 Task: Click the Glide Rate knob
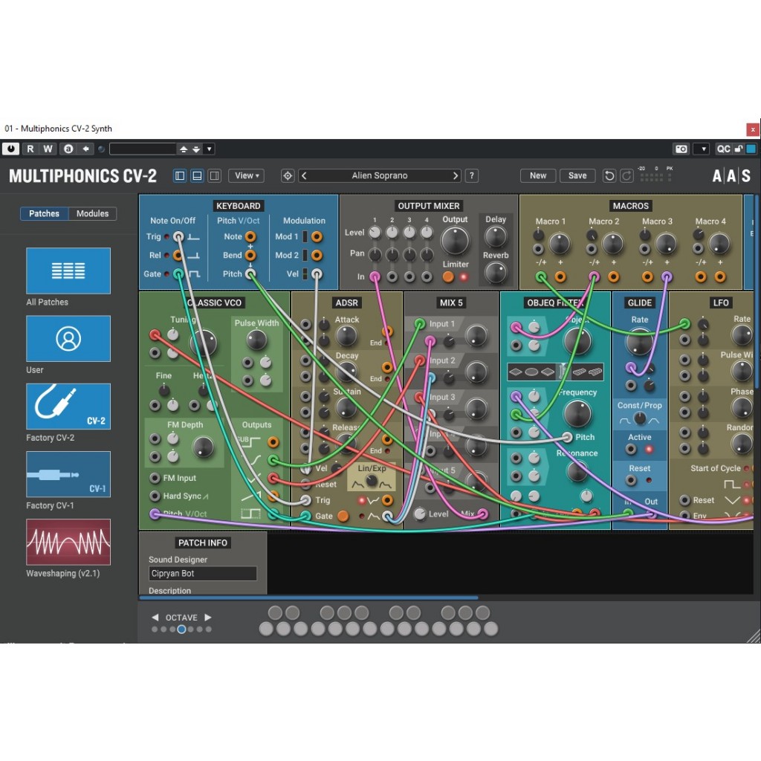(639, 342)
